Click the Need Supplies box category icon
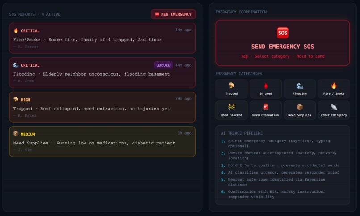 [300, 107]
